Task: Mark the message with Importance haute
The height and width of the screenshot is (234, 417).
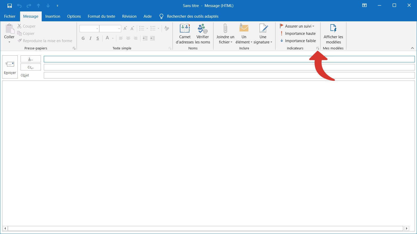Action: coord(298,33)
